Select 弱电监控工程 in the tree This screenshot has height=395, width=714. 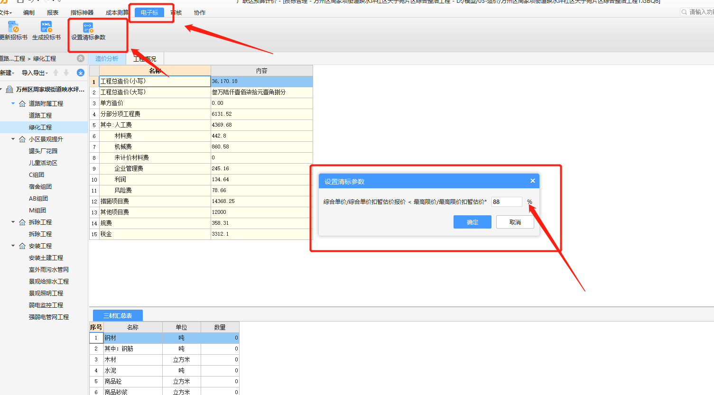46,305
